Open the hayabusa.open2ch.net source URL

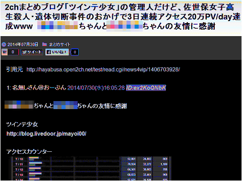(x=103, y=69)
